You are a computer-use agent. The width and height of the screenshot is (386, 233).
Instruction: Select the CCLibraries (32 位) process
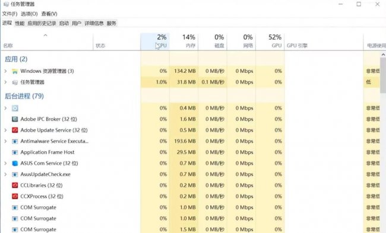pyautogui.click(x=190, y=186)
